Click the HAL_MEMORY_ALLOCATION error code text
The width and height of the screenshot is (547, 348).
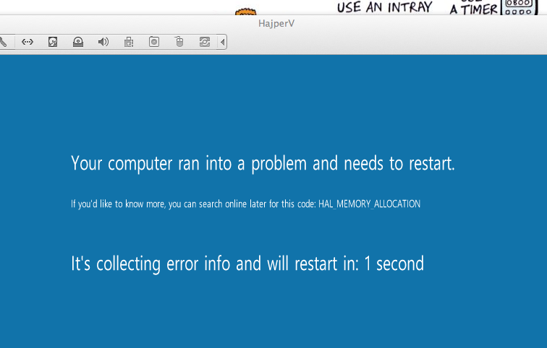click(x=370, y=204)
